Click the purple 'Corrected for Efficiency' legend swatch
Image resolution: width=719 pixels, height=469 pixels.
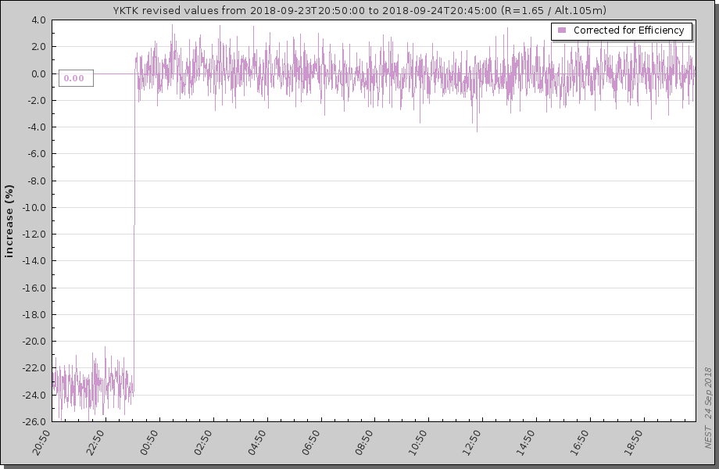tap(562, 30)
